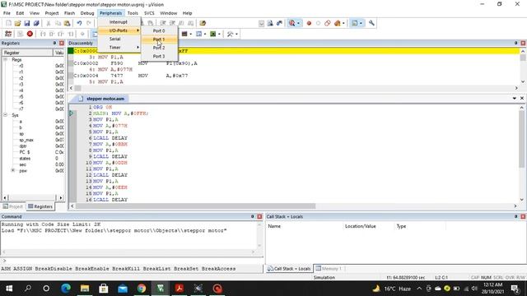Screen dimensions: 527x296
Task: Open Target Options notepad icon
Action: [x=203, y=23]
